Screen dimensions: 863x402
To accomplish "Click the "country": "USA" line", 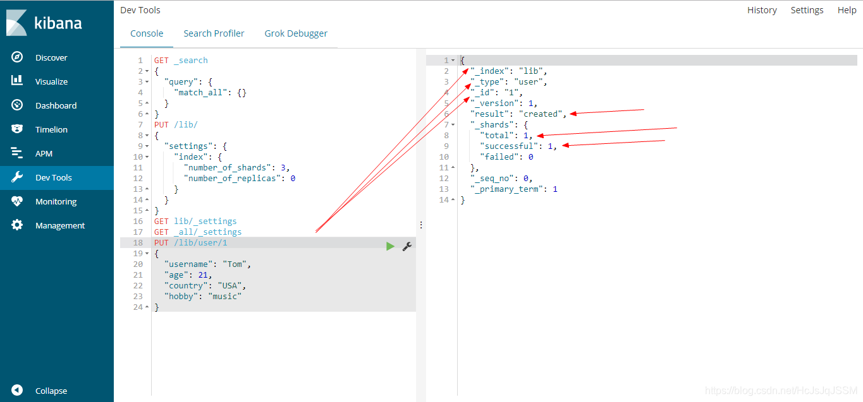I will coord(205,286).
